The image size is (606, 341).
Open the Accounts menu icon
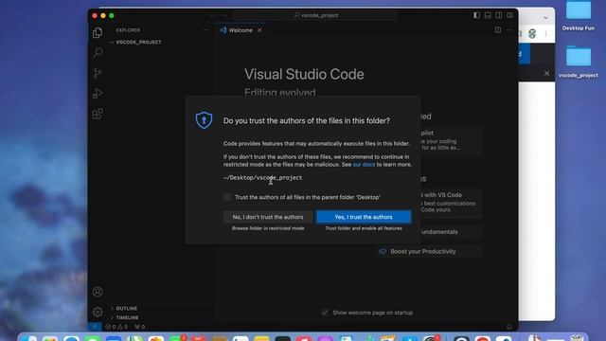coord(98,292)
